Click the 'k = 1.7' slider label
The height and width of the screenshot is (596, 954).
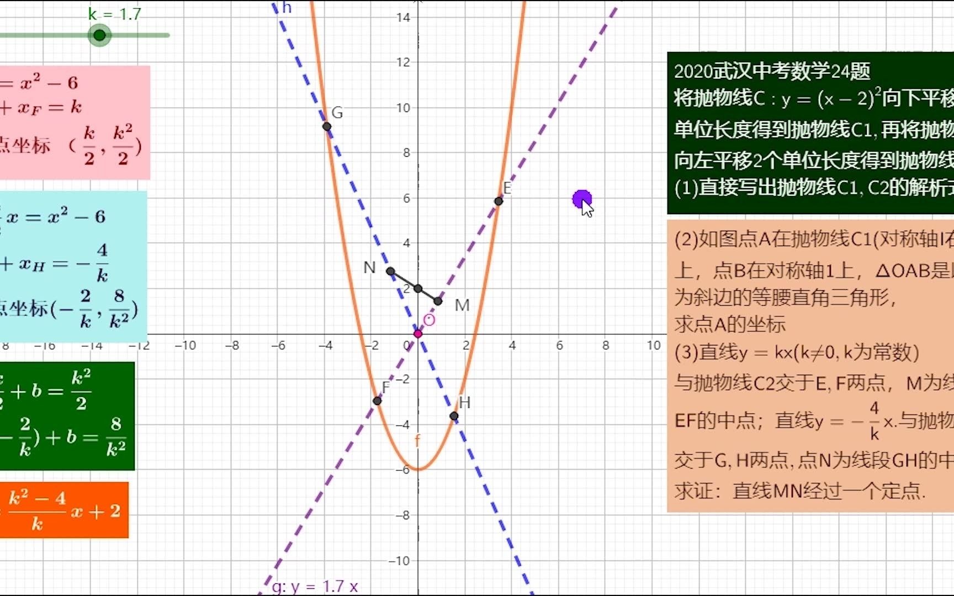115,14
